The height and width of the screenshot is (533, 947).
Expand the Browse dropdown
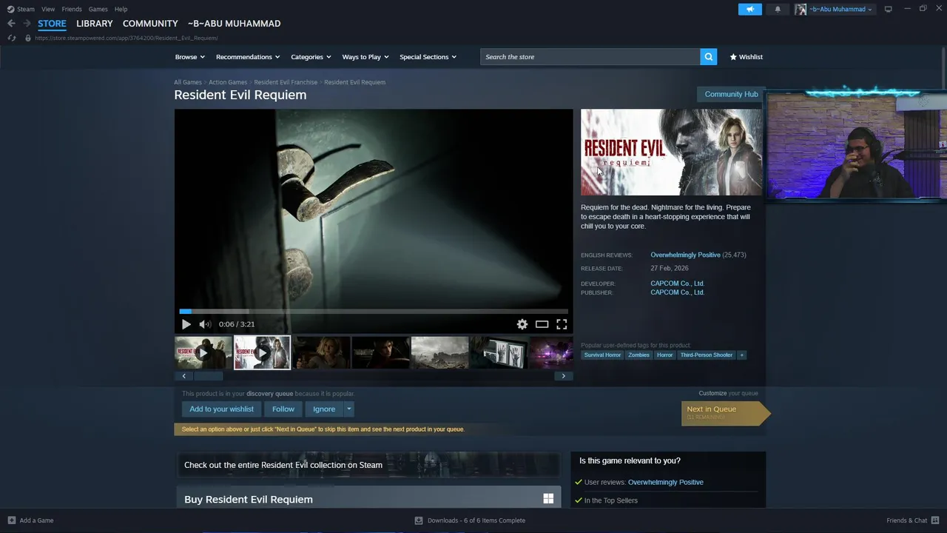(x=189, y=57)
